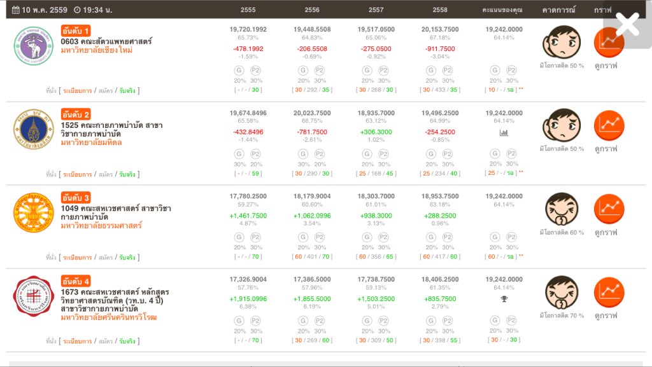Open มหาวิทยาลัยศรีนครินทรวิโรฒ university link
This screenshot has width=652, height=367.
(x=109, y=317)
